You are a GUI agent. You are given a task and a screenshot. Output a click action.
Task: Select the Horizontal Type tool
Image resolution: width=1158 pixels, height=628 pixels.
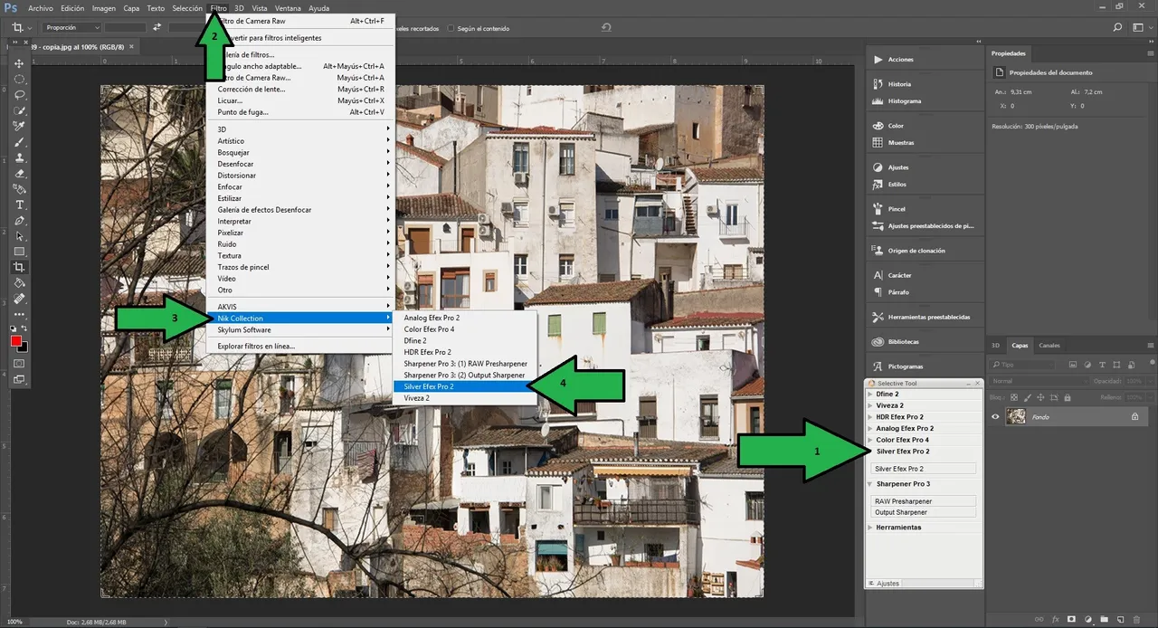point(19,205)
